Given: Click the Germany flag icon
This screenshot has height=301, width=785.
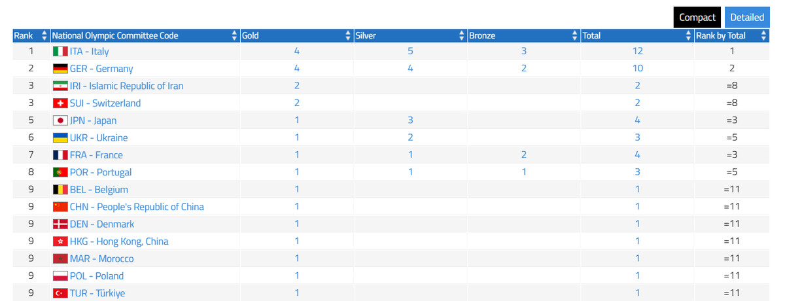Looking at the screenshot, I should click(60, 68).
